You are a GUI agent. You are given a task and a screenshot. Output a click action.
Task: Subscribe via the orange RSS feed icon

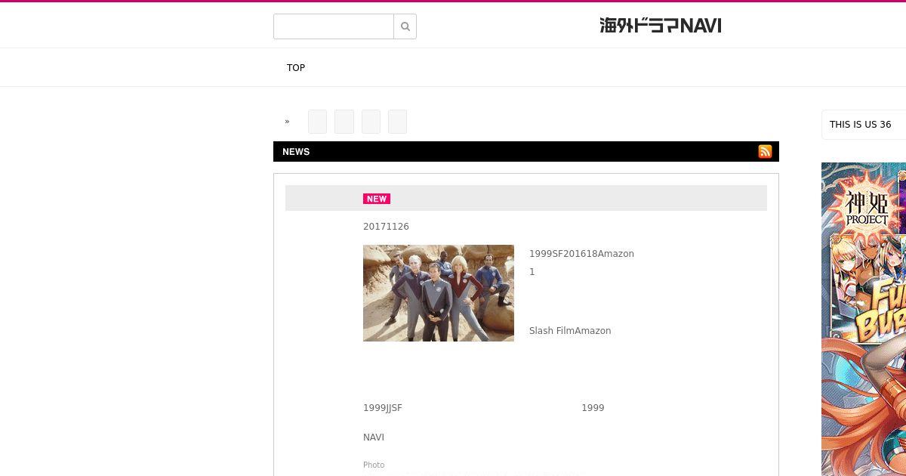pos(765,152)
